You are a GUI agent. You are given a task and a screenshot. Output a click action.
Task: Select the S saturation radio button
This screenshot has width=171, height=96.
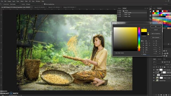142,43
